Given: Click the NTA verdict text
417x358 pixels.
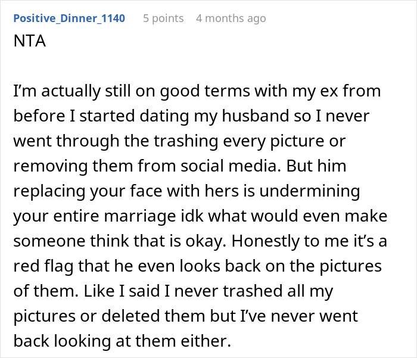Looking at the screenshot, I should [30, 41].
